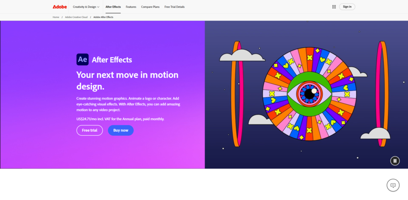
Task: Start the Free trial
Action: [90, 130]
